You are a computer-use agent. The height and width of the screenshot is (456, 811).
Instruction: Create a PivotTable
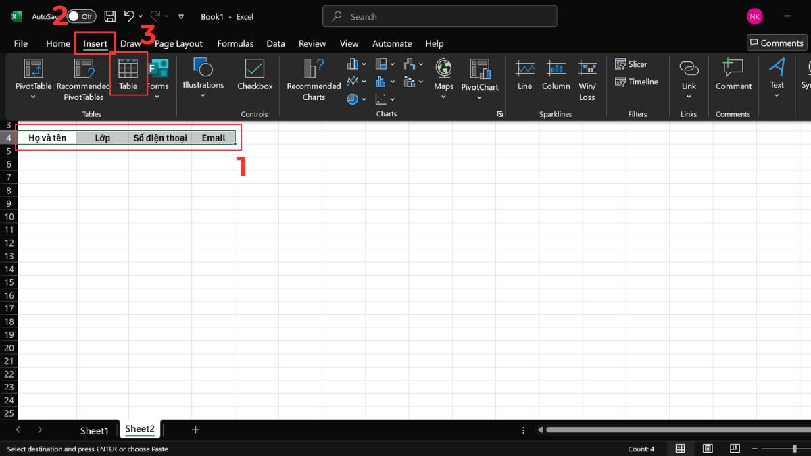point(32,74)
